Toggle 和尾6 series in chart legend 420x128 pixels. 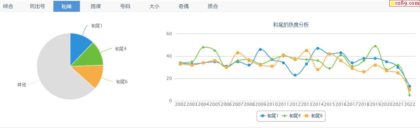point(313,116)
